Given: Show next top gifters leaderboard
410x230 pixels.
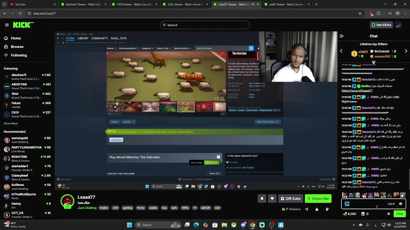Looking at the screenshot, I should tap(406, 51).
